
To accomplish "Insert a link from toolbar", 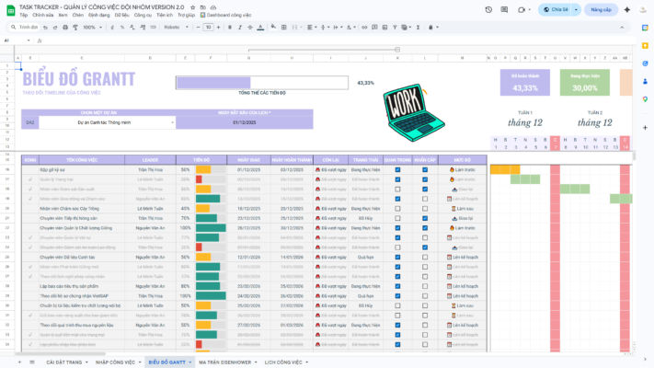I will 364,27.
